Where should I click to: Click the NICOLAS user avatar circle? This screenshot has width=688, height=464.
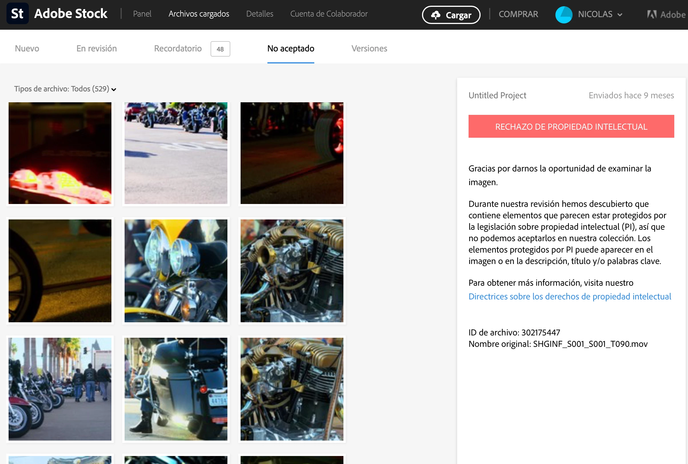pyautogui.click(x=564, y=15)
